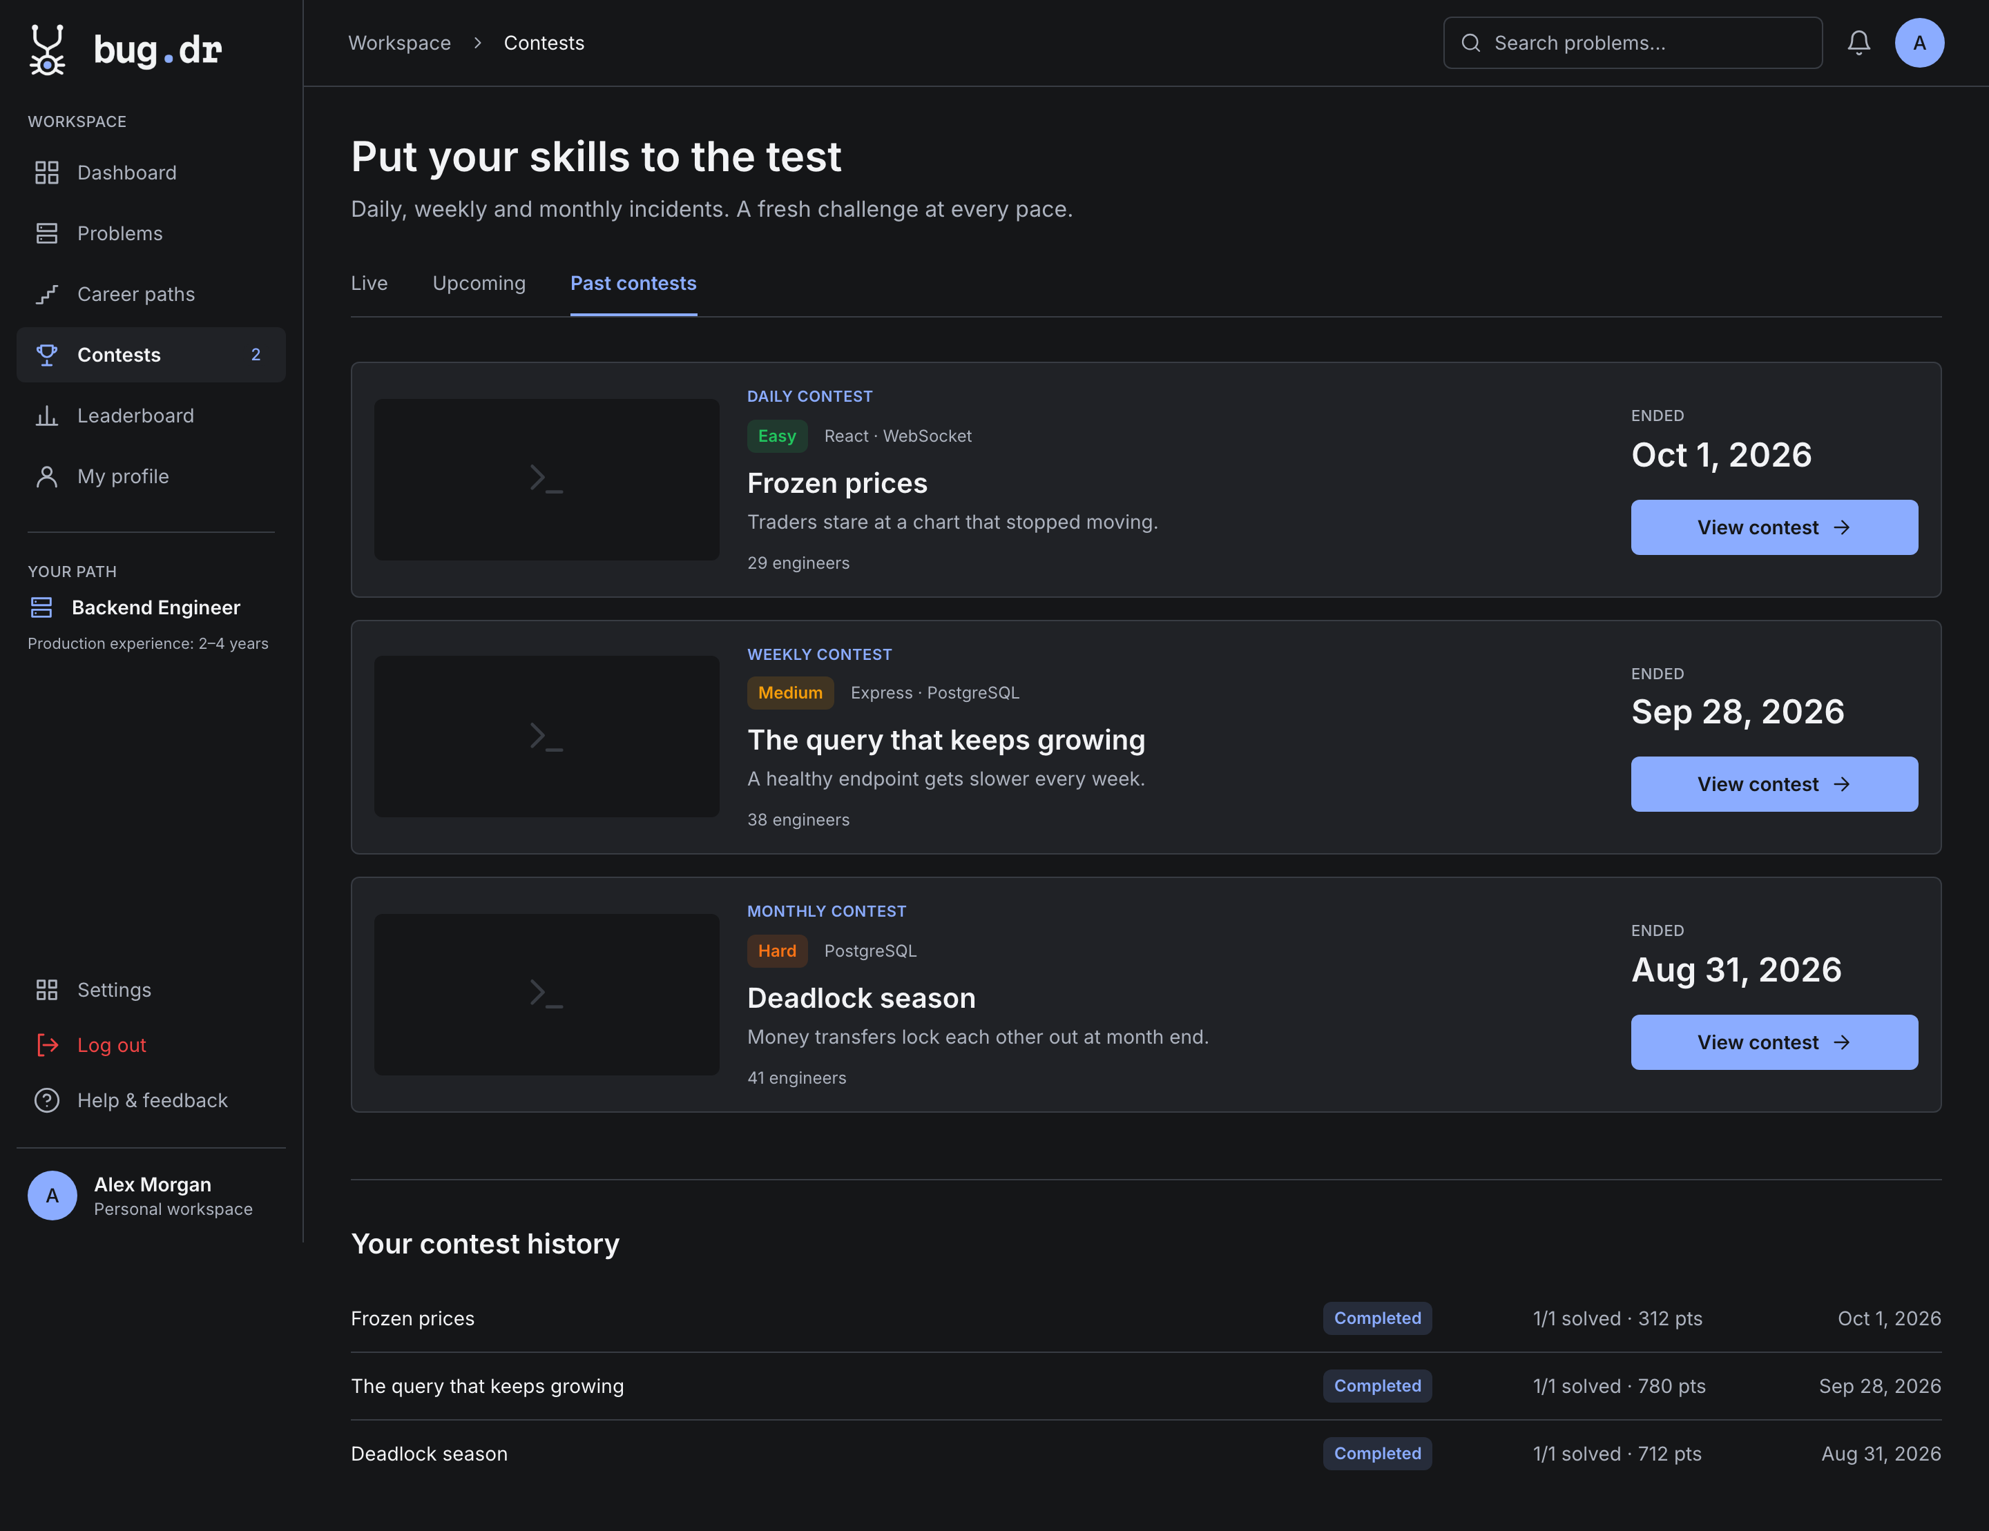The height and width of the screenshot is (1531, 1989).
Task: Go to My profile
Action: pyautogui.click(x=151, y=477)
